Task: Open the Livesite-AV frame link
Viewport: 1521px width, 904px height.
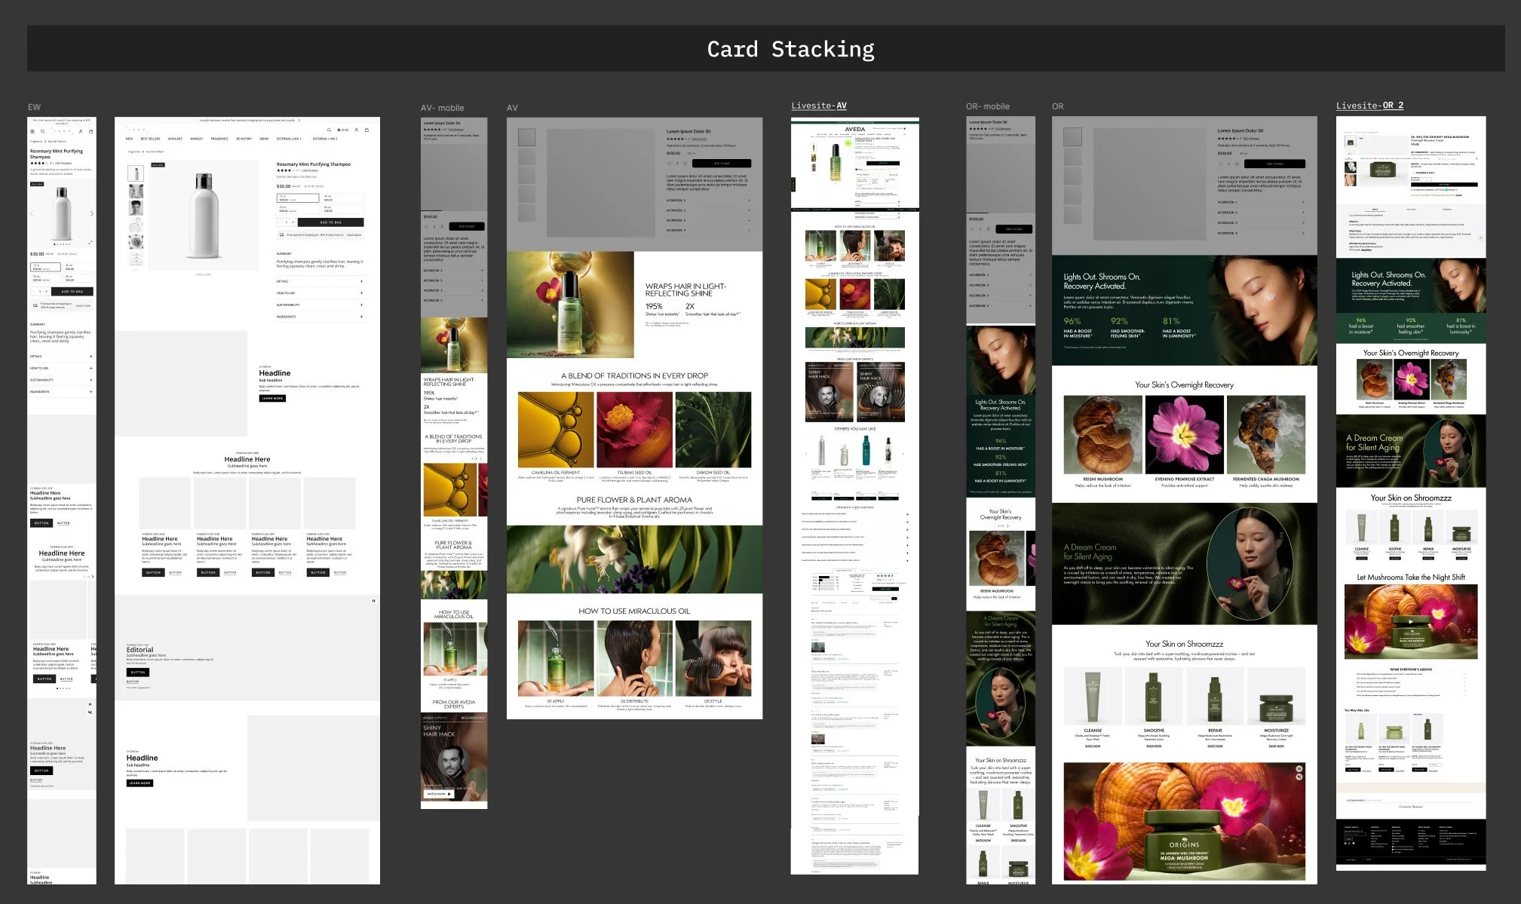Action: pyautogui.click(x=818, y=106)
